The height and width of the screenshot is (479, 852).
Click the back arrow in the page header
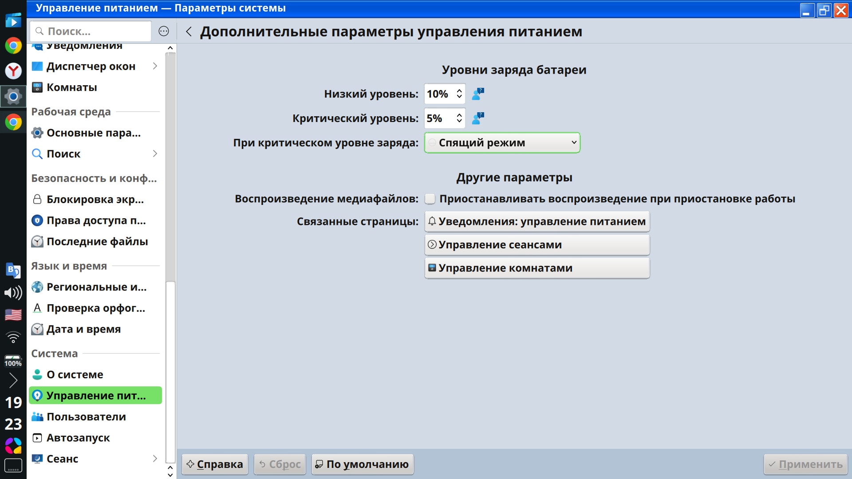[189, 31]
